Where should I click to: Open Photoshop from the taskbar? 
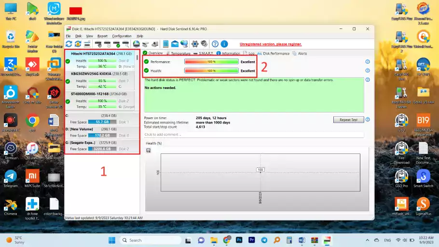[239, 240]
